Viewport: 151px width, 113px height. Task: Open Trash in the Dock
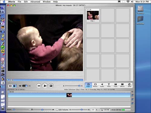tap(3, 108)
